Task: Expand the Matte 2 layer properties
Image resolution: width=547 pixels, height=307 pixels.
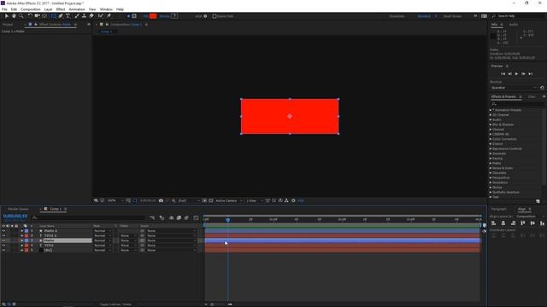Action: (x=22, y=231)
